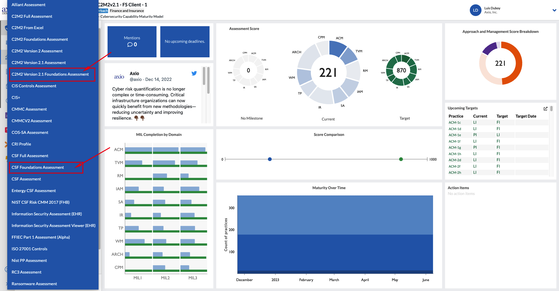Click the green Score Comparison marker
Screen dimensions: 559x291
[x=401, y=159]
